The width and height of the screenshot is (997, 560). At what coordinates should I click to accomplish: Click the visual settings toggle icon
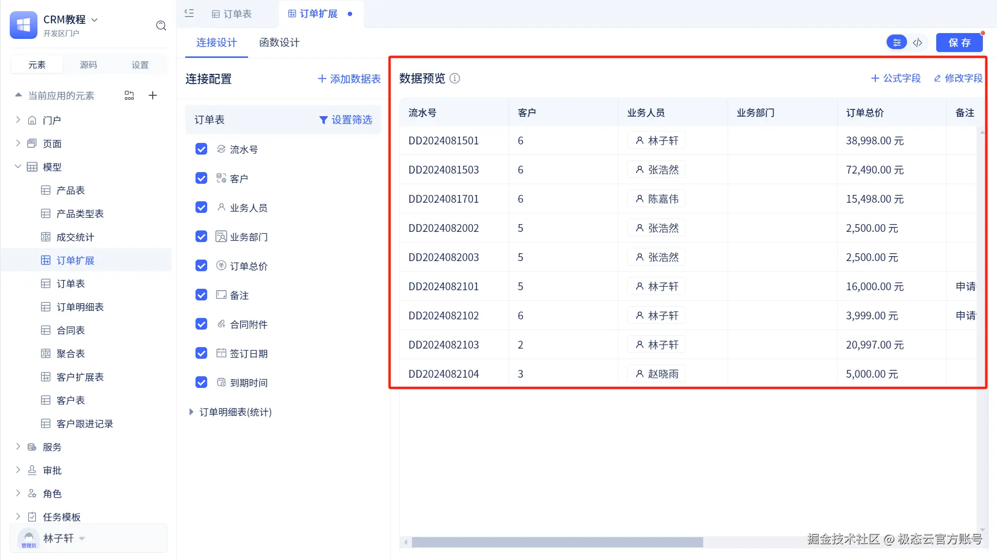pos(897,43)
